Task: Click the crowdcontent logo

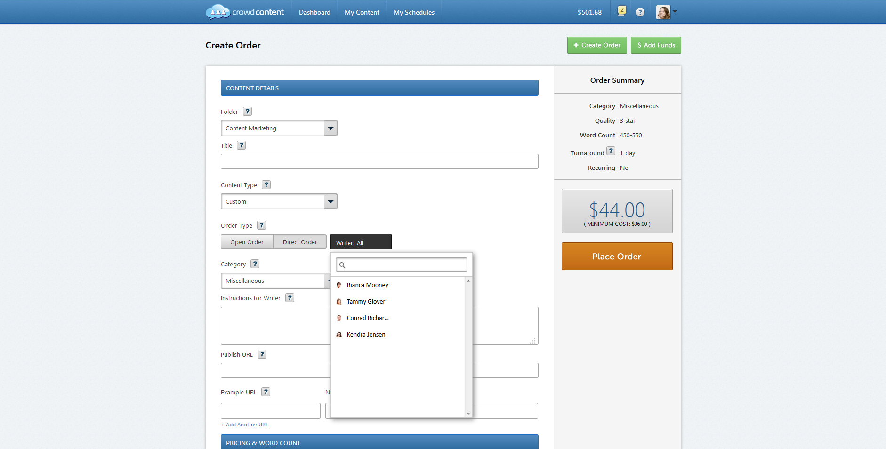Action: pos(245,12)
